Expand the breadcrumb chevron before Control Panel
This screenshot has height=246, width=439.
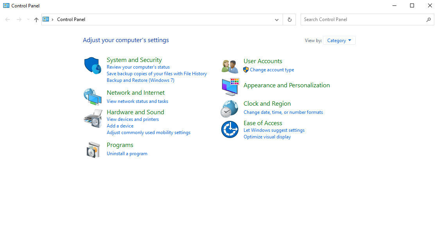pos(52,19)
